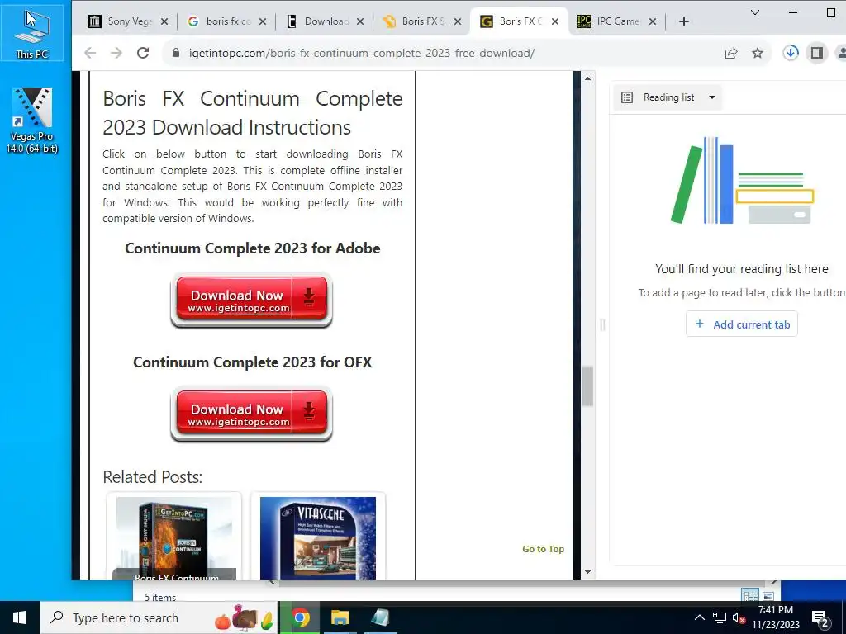Click the network tray icon
846x634 pixels.
click(x=720, y=617)
